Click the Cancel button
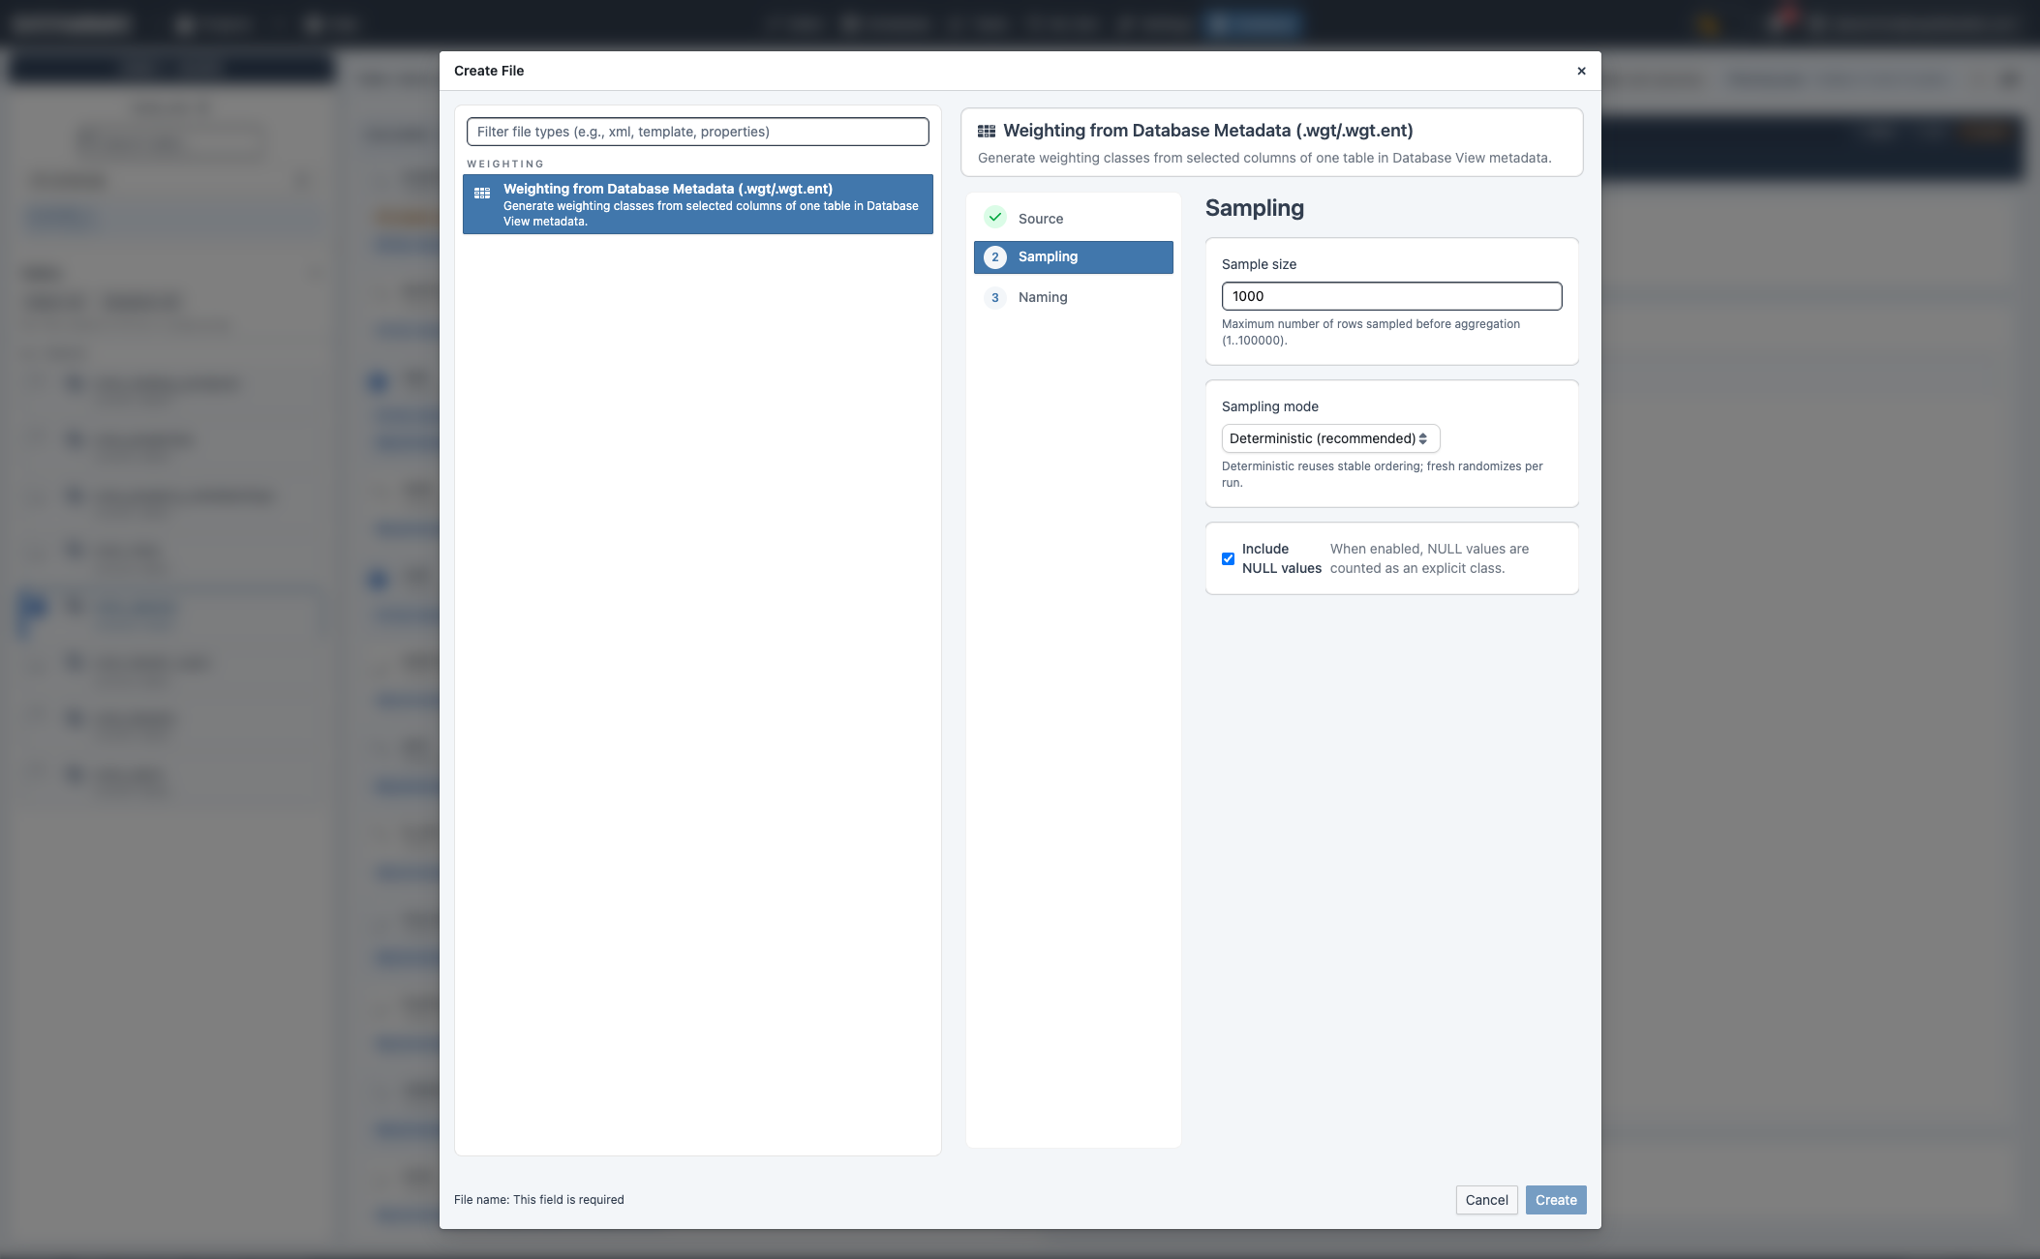This screenshot has height=1259, width=2040. point(1487,1199)
